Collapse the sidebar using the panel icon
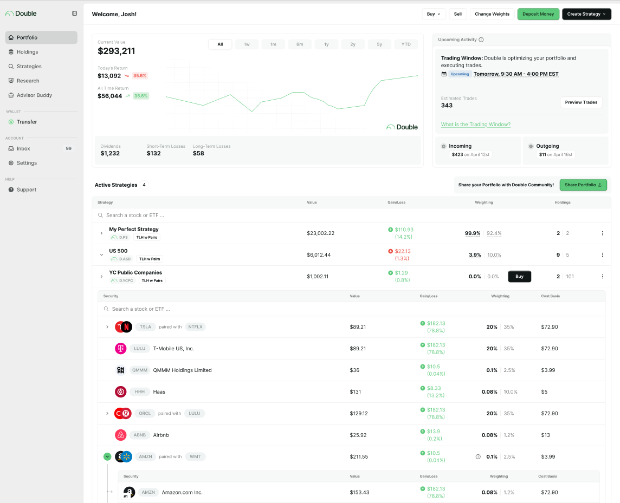Viewport: 620px width, 503px height. point(74,13)
